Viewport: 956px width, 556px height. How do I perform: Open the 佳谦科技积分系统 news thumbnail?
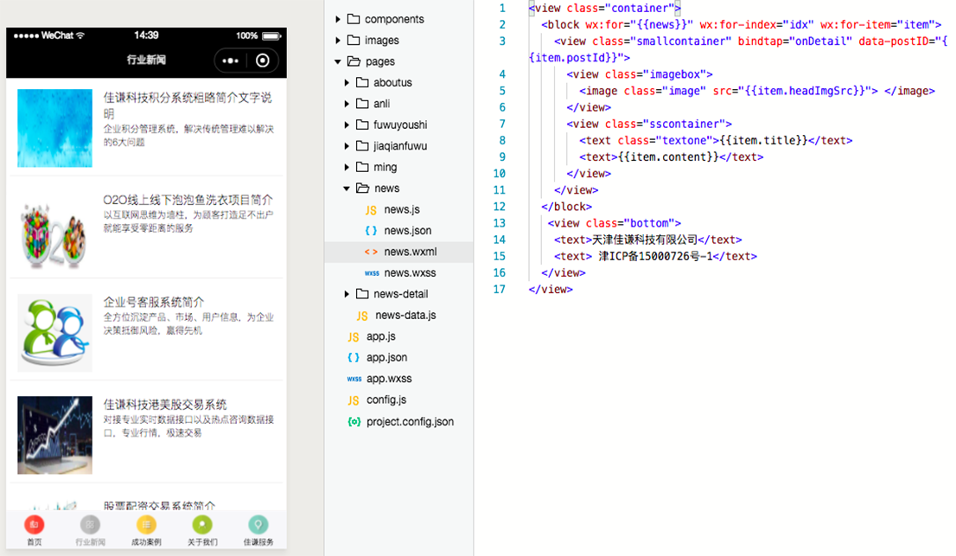coord(54,128)
